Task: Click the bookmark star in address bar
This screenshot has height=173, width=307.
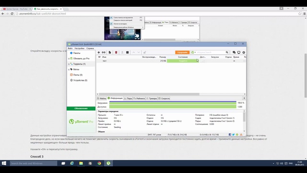Action: (299, 14)
